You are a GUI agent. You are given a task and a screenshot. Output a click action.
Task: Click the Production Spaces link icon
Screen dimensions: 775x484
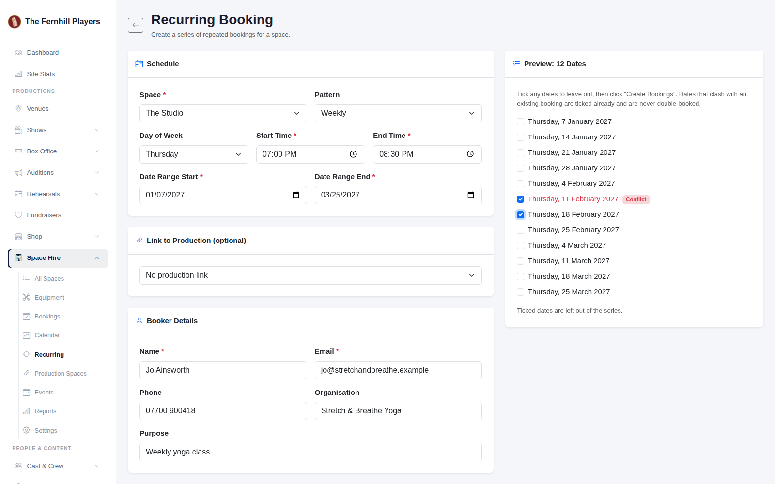click(x=27, y=373)
